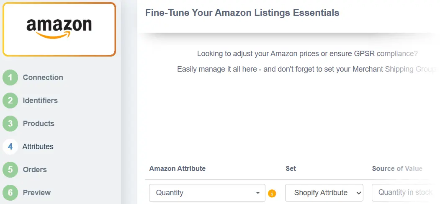This screenshot has height=204, width=440.
Task: Click the Amazon Attribute column header
Action: tap(178, 168)
